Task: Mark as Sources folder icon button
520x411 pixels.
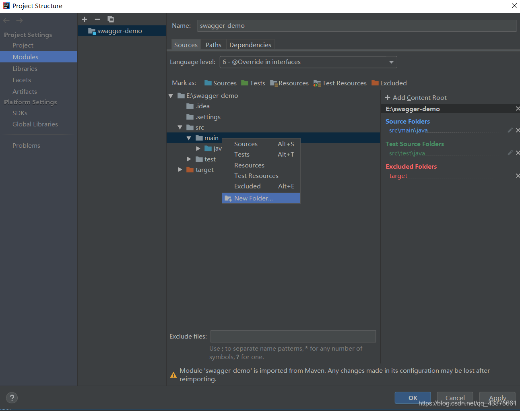Action: (x=221, y=83)
